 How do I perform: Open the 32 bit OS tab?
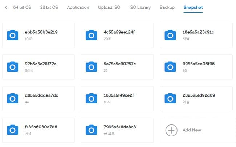tap(49, 7)
